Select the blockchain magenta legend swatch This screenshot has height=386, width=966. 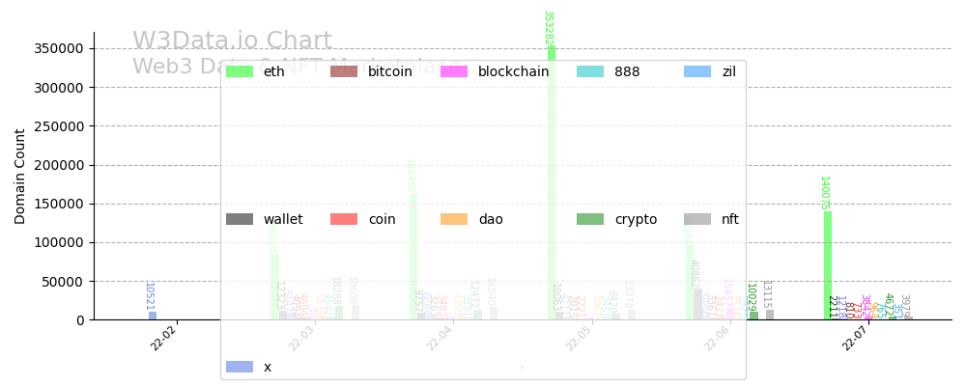454,71
